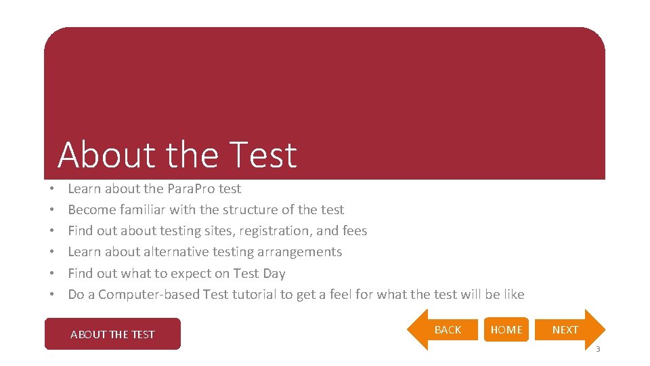Click the word "fees" in the bullet list

coord(354,230)
